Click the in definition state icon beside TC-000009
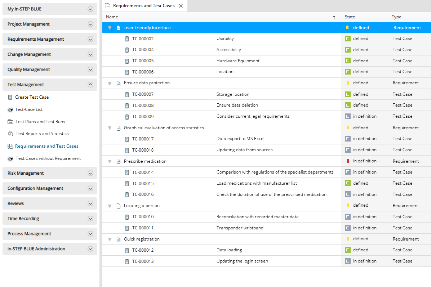This screenshot has height=287, width=431. tap(347, 116)
